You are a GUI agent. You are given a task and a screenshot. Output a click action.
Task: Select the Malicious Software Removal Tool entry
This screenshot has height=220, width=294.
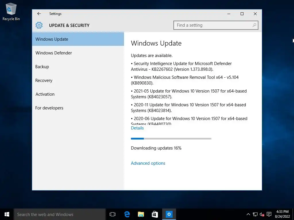pyautogui.click(x=185, y=80)
